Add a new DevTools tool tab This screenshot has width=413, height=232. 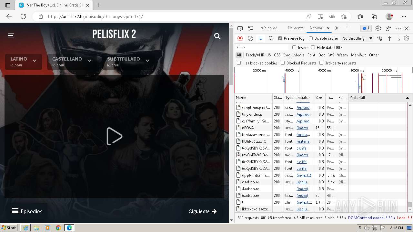(x=347, y=28)
